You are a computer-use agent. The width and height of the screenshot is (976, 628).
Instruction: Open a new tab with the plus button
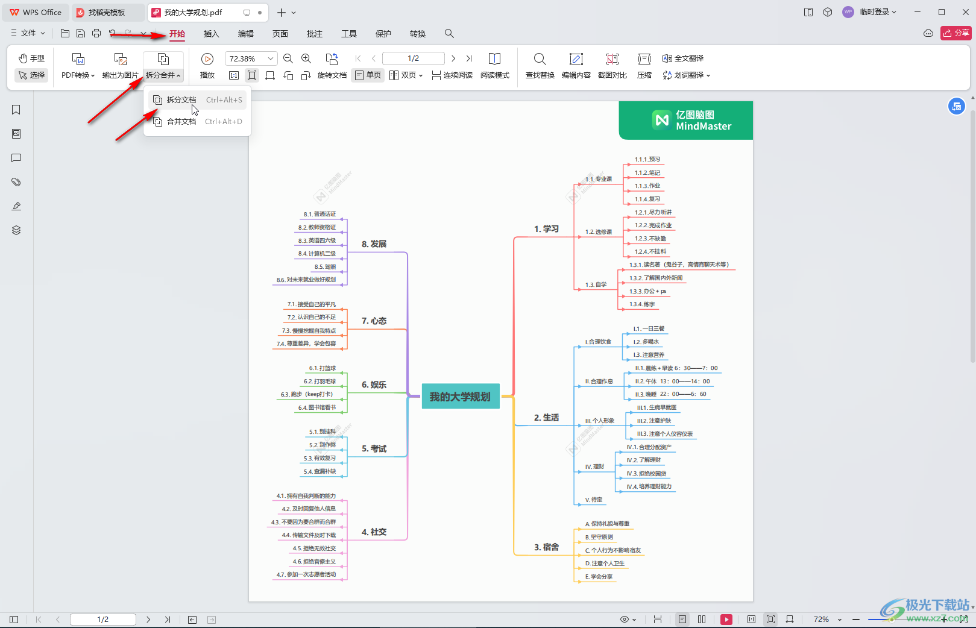point(282,12)
